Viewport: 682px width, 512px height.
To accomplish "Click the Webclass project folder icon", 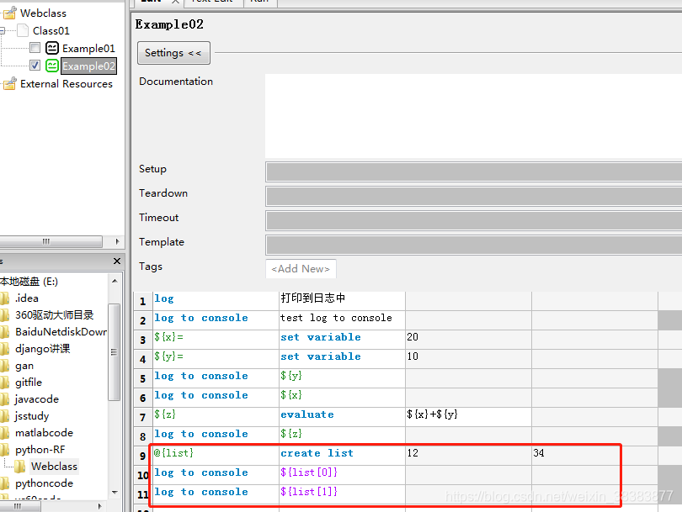I will (9, 13).
